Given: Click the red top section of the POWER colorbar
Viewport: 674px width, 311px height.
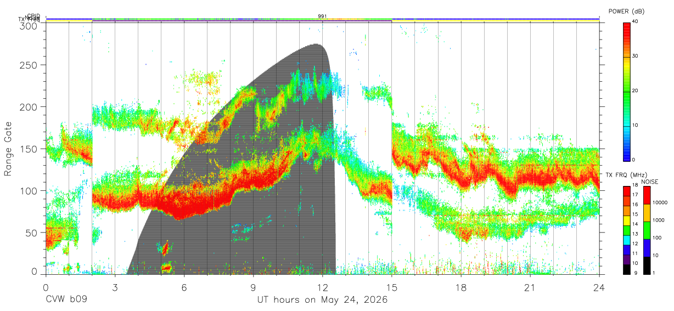Looking at the screenshot, I should coord(627,39).
